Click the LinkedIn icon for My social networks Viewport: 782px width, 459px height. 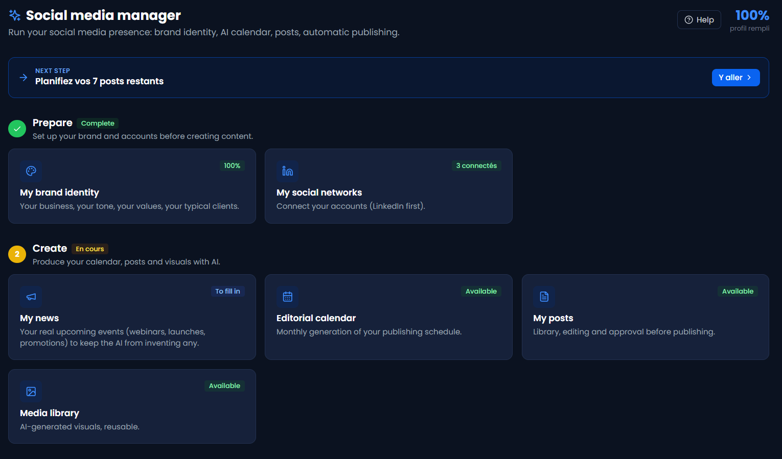pyautogui.click(x=288, y=171)
